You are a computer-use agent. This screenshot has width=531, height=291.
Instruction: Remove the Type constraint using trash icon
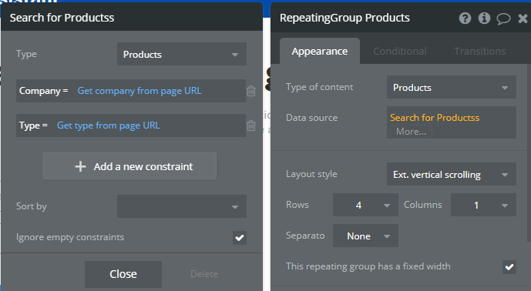(x=251, y=125)
